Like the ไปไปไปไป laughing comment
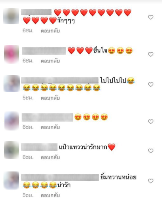 (151, 84)
